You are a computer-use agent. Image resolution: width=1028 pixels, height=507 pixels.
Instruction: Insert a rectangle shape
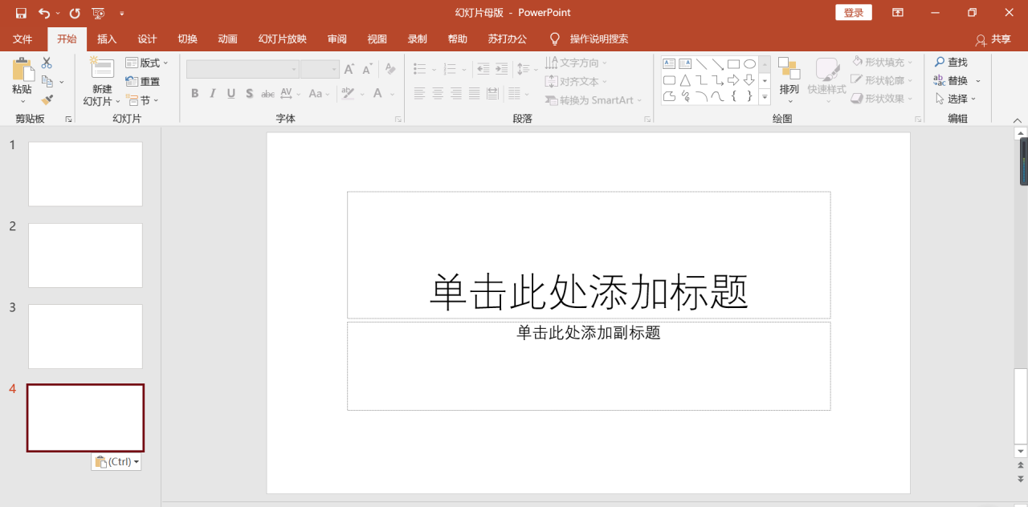click(733, 64)
